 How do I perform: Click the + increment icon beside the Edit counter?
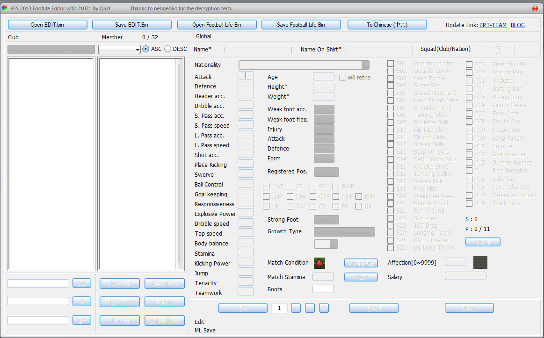point(296,308)
